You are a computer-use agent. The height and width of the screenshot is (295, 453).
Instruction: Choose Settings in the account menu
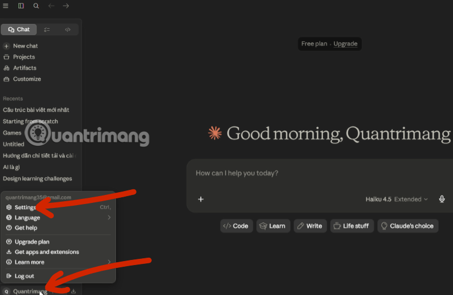pos(58,207)
